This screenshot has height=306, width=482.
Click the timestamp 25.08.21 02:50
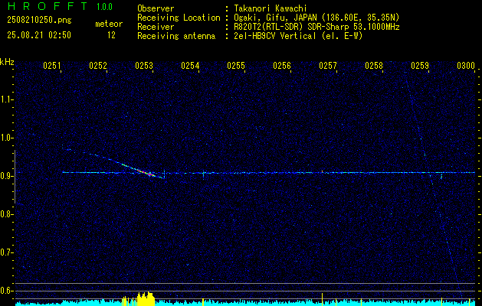click(39, 35)
